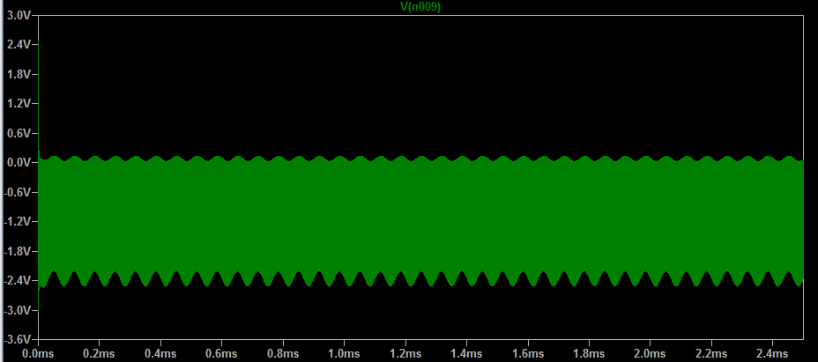
Task: Select the 1.8V tick label on y-axis
Action: point(19,74)
